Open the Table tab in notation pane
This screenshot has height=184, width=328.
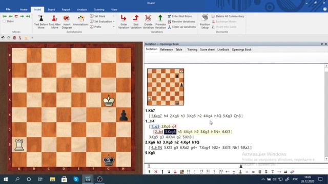click(x=179, y=50)
